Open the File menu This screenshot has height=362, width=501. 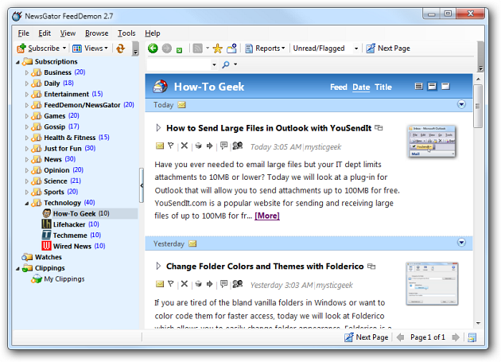point(23,33)
